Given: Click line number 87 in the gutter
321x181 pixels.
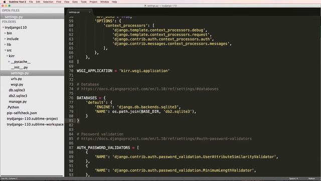Looking at the screenshot, I should point(71,148).
